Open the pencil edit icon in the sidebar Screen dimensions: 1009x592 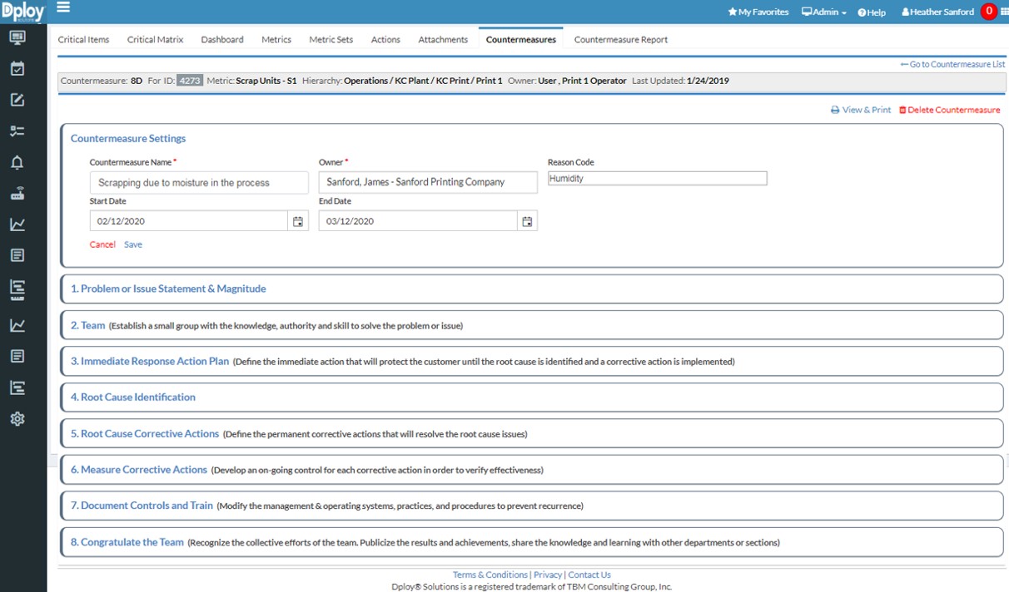(x=17, y=101)
